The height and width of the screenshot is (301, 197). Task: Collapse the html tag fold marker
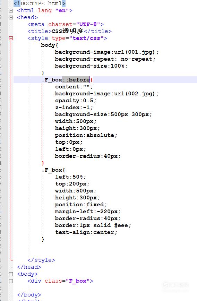click(11, 10)
